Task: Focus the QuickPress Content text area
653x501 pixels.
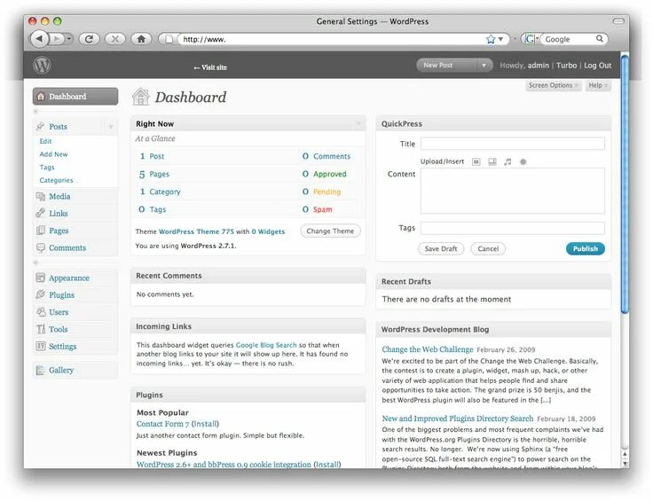Action: pos(513,191)
